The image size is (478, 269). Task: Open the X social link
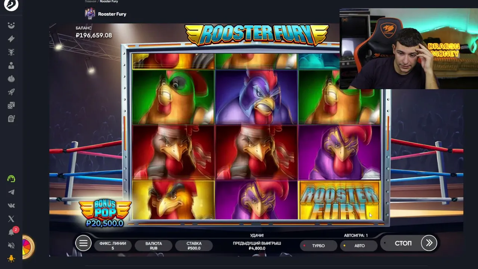pos(11,219)
